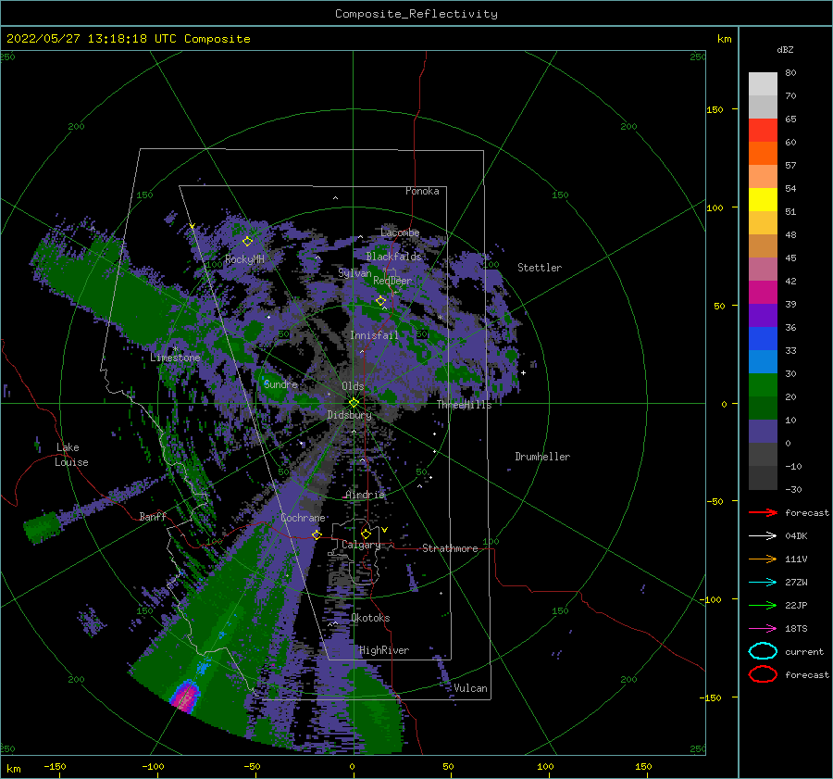This screenshot has height=779, width=833.
Task: Click the orange 111V arrow icon
Action: click(x=763, y=559)
